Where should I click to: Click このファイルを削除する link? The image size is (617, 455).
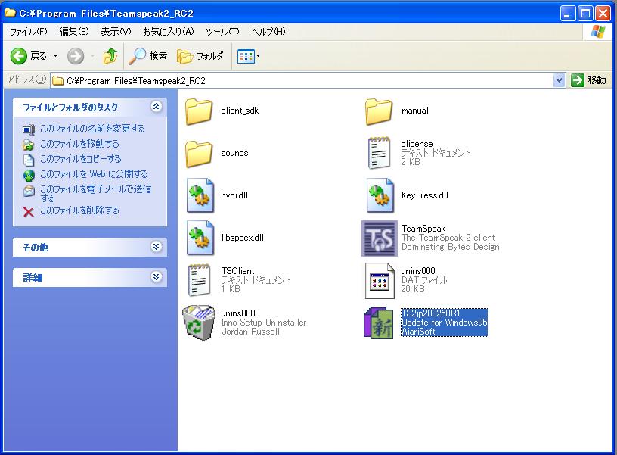tap(79, 210)
